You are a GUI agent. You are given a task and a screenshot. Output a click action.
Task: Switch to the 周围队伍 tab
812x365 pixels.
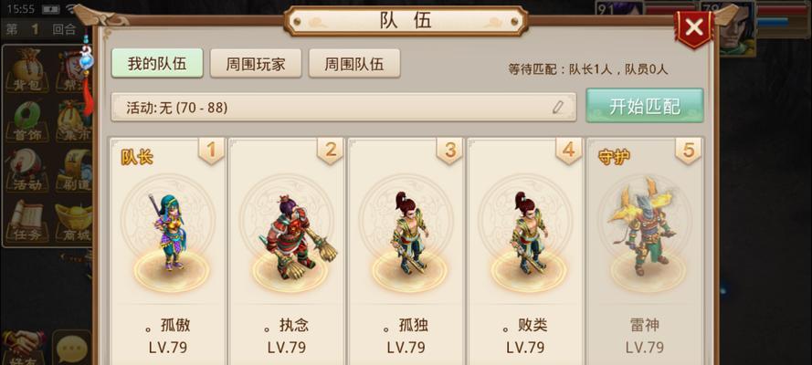pyautogui.click(x=354, y=64)
